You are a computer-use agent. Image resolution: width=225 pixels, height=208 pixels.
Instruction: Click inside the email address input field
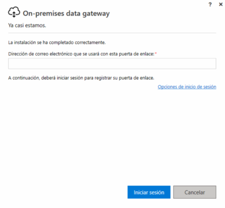[x=112, y=63]
